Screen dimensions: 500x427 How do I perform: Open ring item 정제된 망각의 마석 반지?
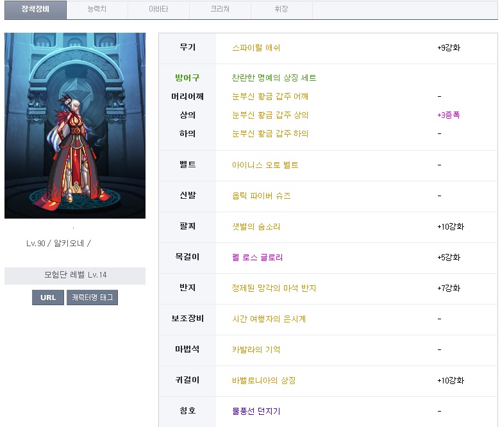point(274,289)
